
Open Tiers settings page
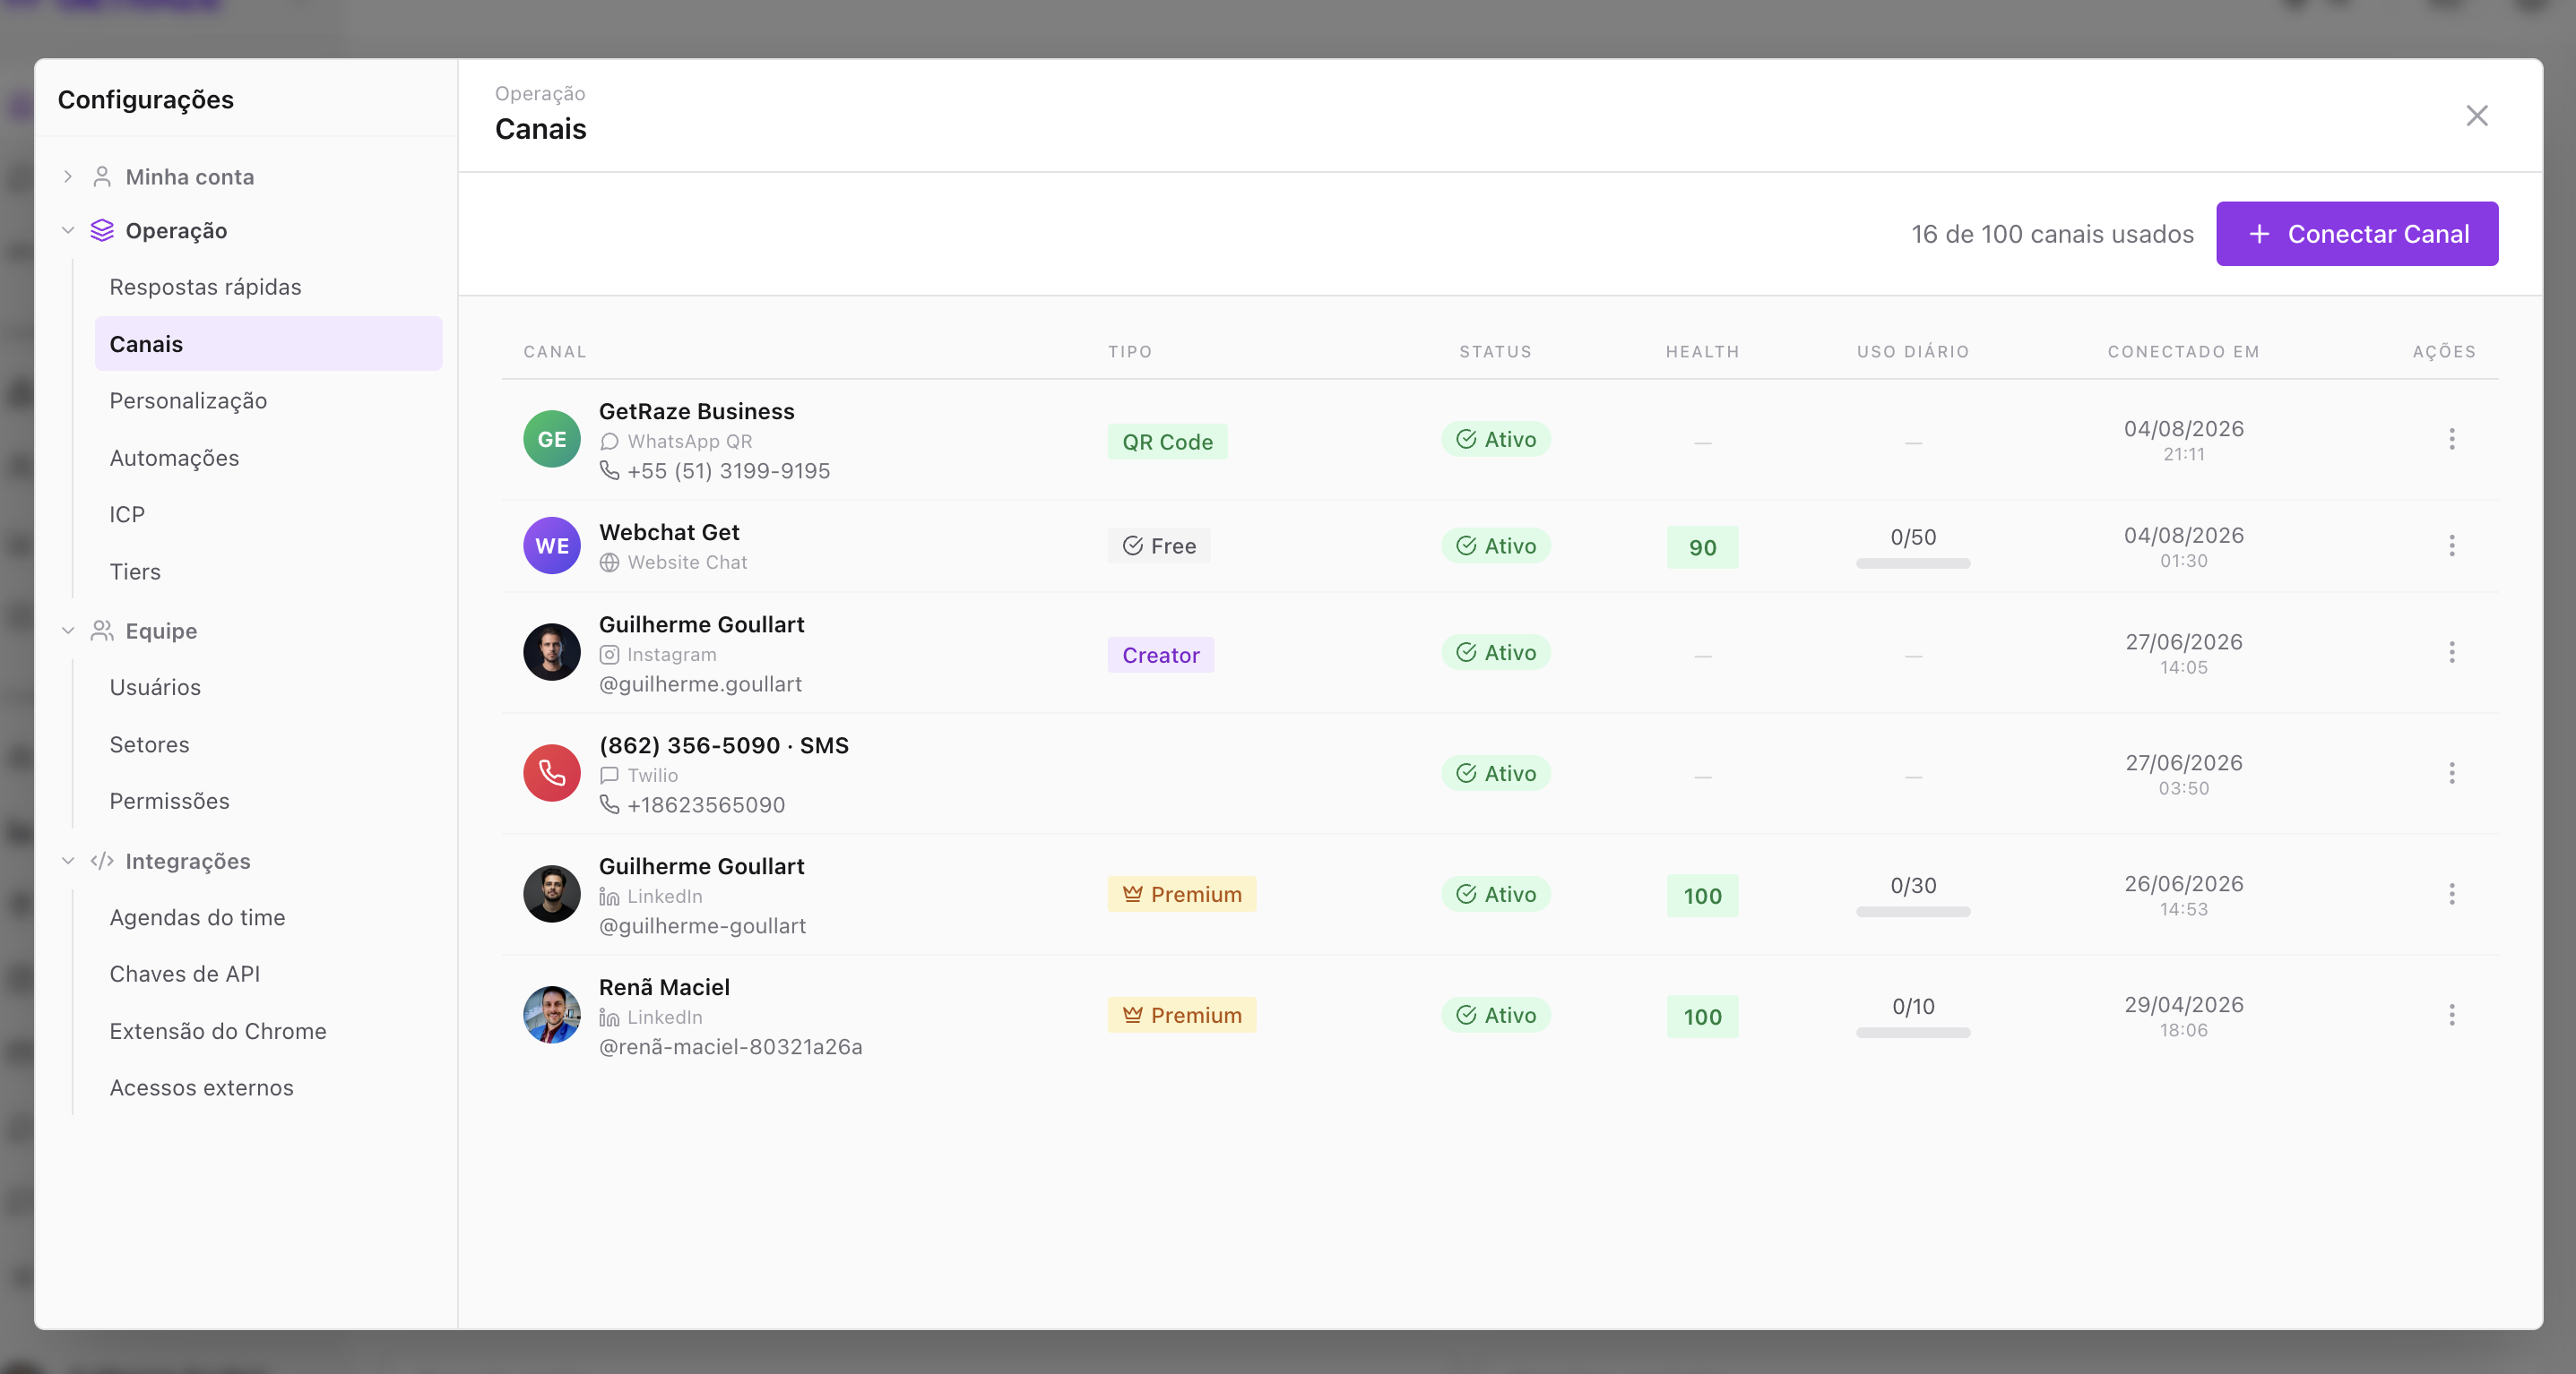[x=268, y=572]
